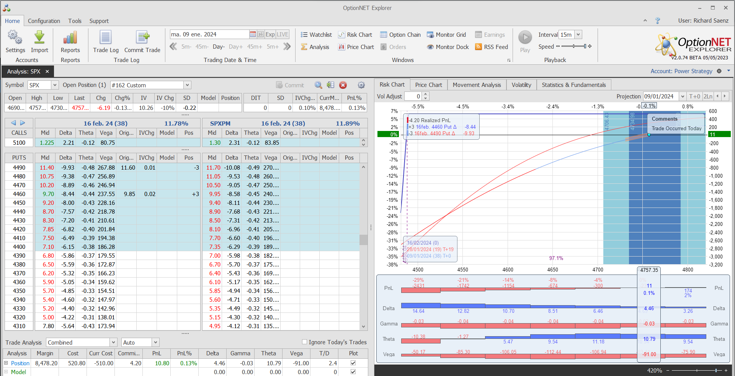Open the Configuration menu tab
This screenshot has height=376, width=735.
pyautogui.click(x=44, y=21)
